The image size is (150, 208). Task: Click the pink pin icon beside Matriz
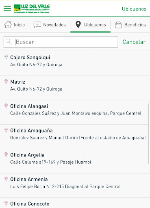(6, 82)
